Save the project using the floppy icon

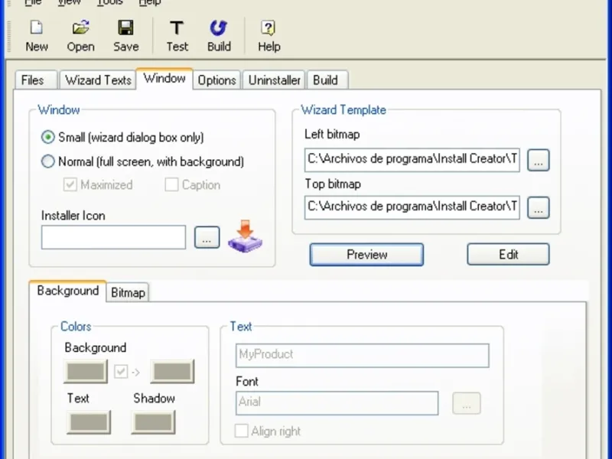tap(125, 28)
